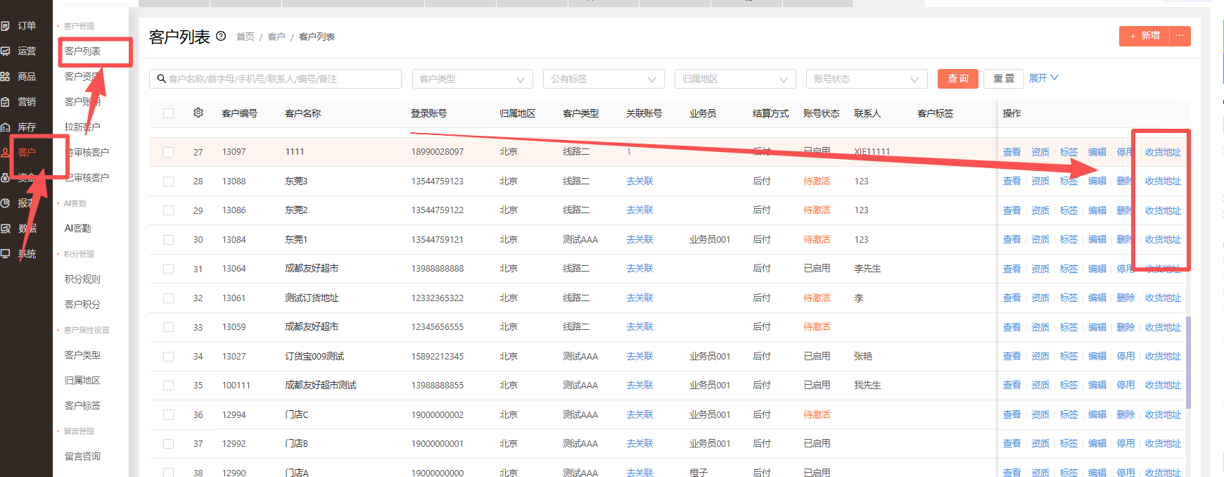Check the row 32 checkbox for 测试订货地址
The width and height of the screenshot is (1224, 477).
168,298
